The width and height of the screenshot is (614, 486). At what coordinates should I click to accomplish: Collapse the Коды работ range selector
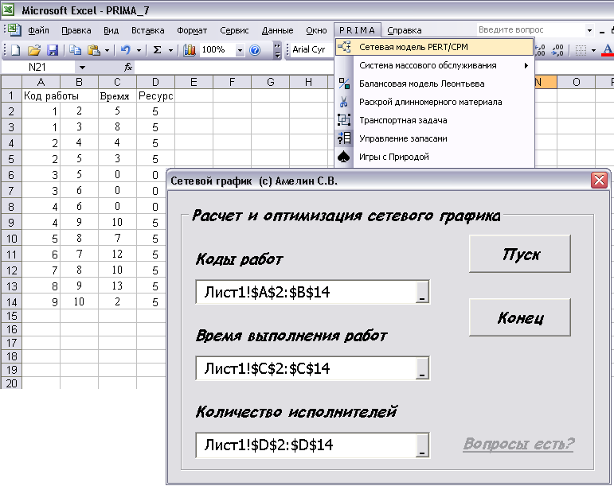click(422, 292)
